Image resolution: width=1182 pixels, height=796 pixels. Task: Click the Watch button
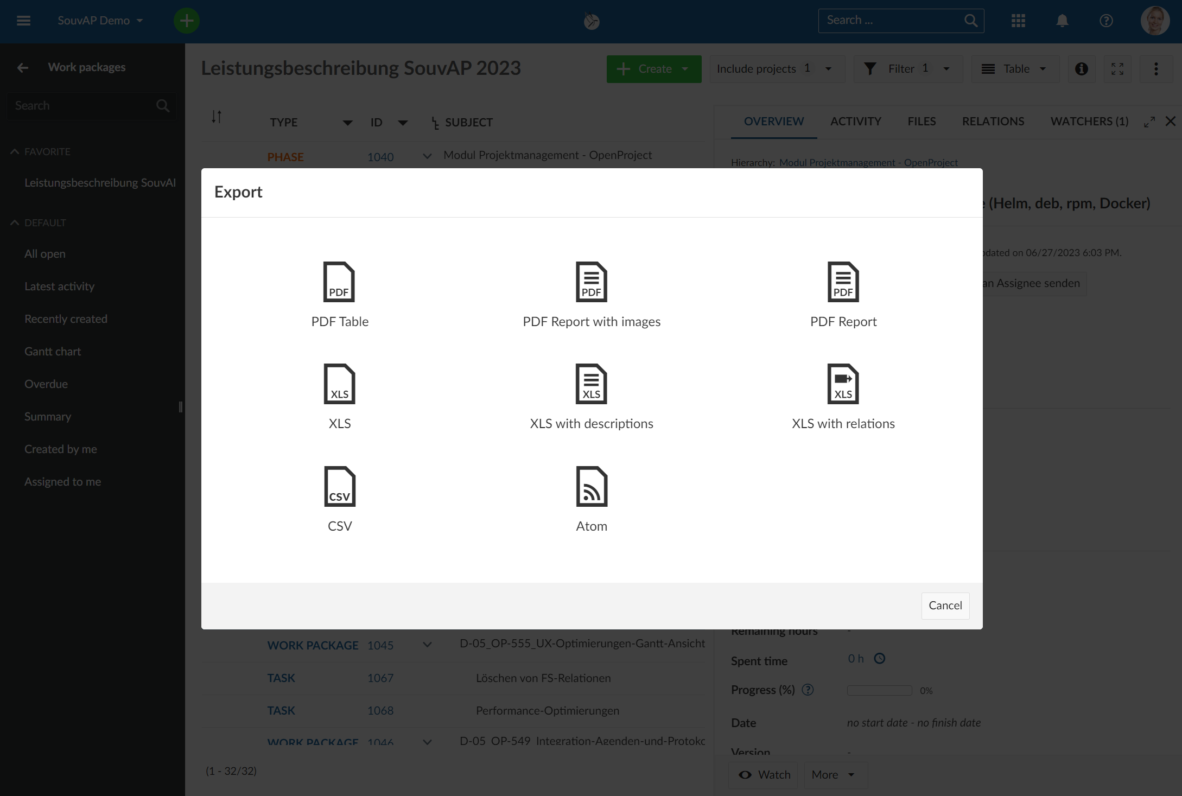click(764, 775)
